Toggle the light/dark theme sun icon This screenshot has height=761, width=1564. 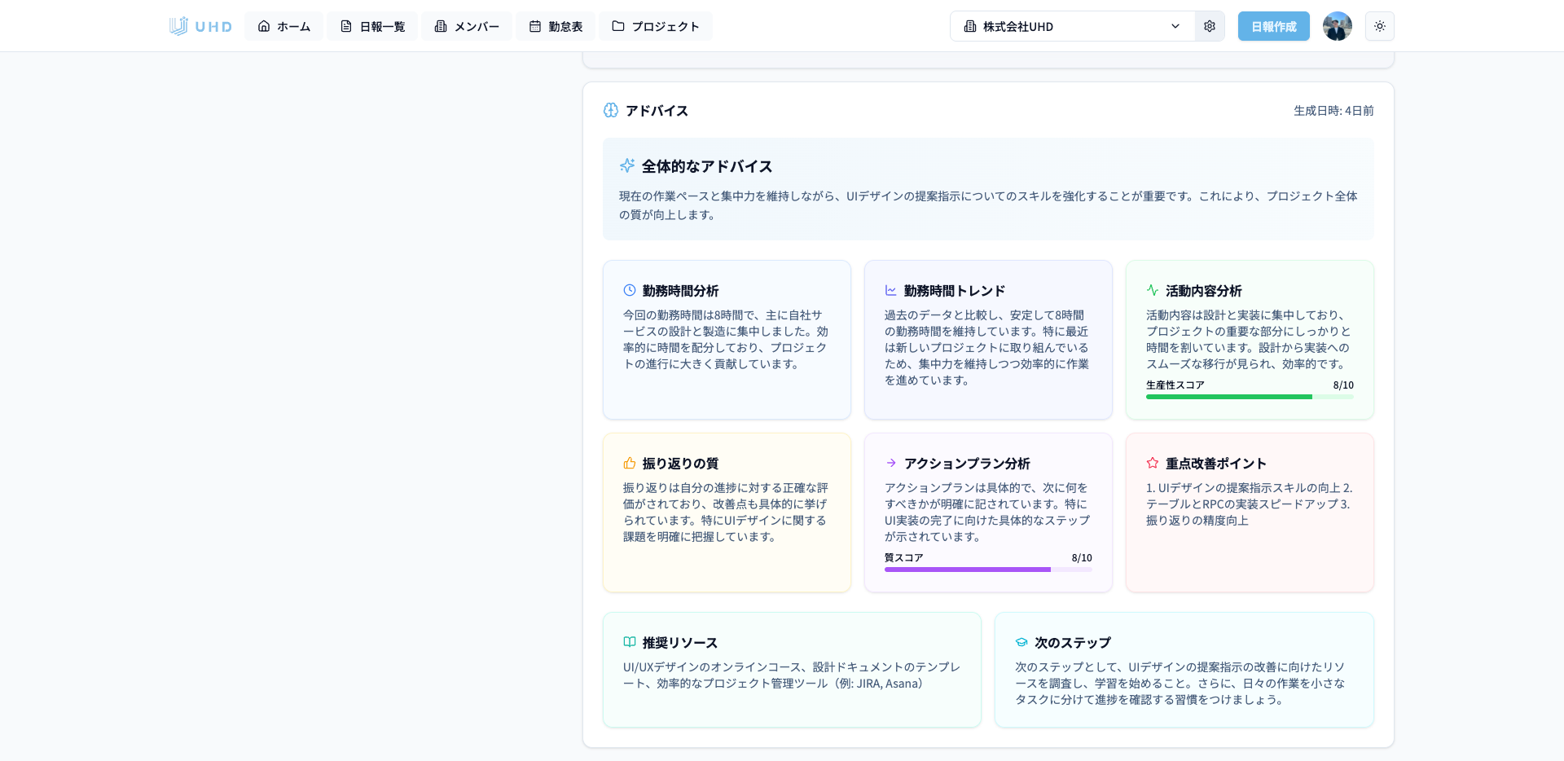point(1380,26)
